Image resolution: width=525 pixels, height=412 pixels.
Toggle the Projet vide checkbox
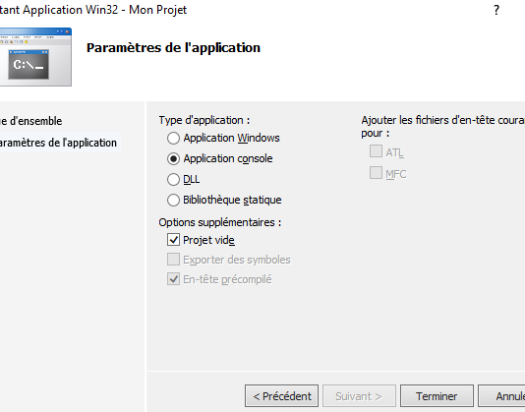[x=173, y=240]
